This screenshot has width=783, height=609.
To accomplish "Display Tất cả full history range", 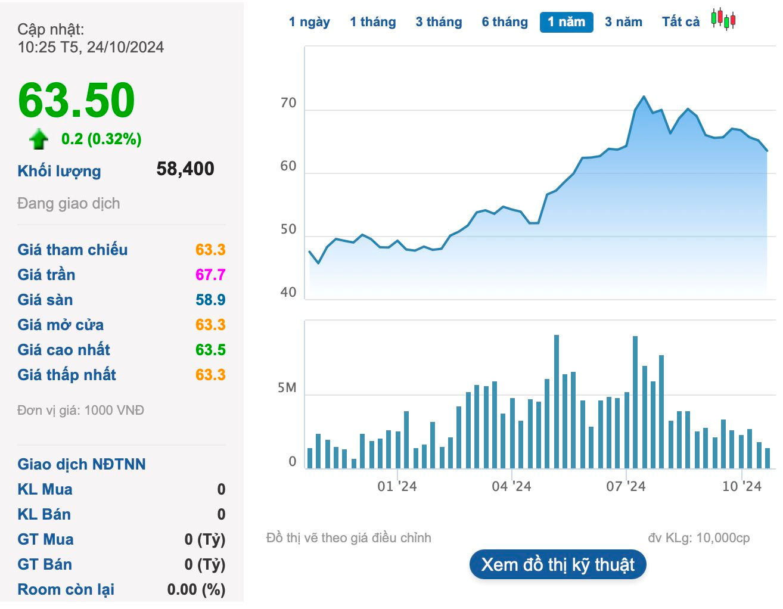I will click(x=681, y=22).
